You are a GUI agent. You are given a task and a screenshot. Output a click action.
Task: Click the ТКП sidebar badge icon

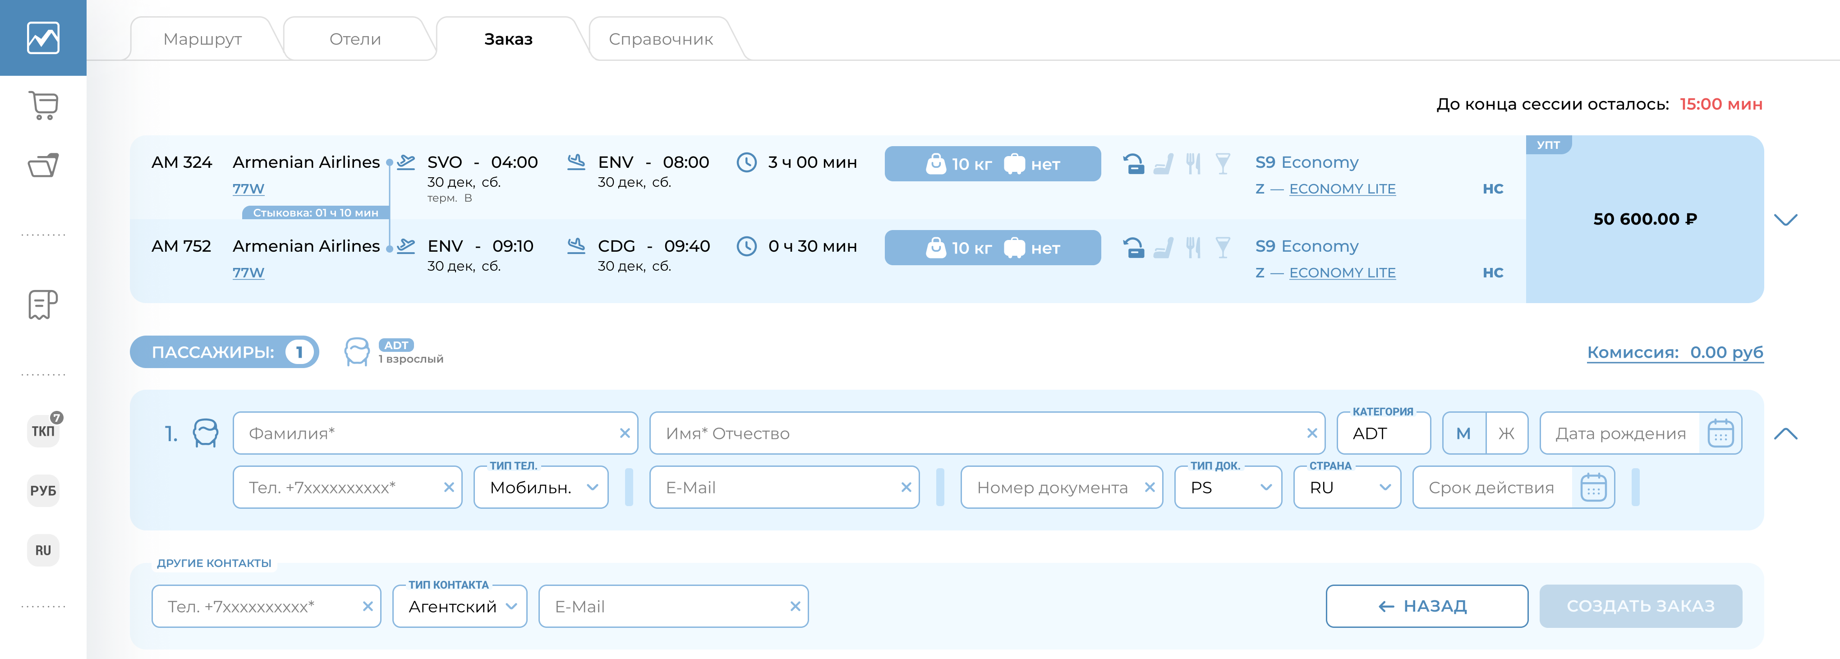43,431
